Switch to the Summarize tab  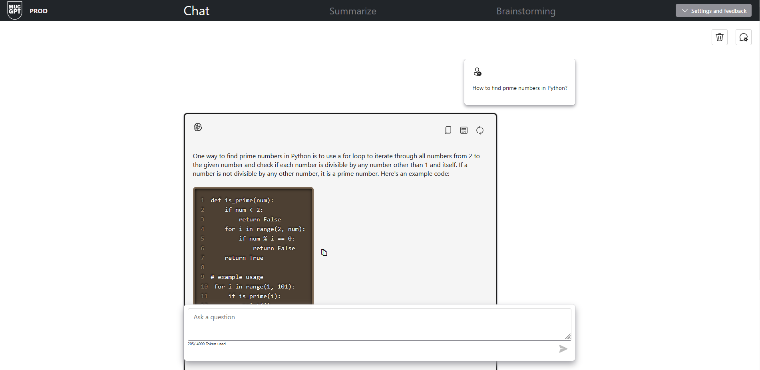coord(352,11)
